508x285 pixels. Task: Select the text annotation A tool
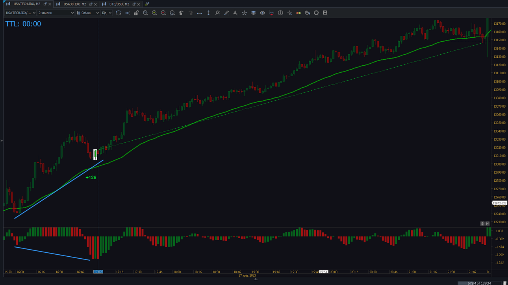click(235, 13)
